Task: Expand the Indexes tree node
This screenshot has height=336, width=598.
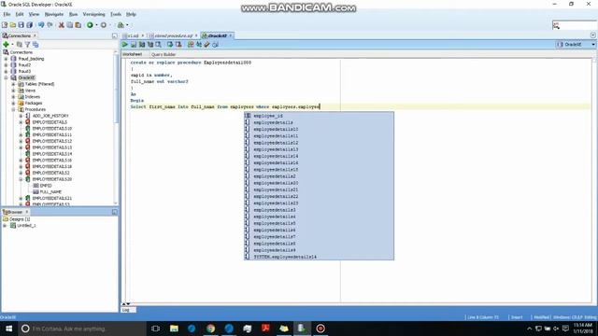Action: pyautogui.click(x=13, y=97)
